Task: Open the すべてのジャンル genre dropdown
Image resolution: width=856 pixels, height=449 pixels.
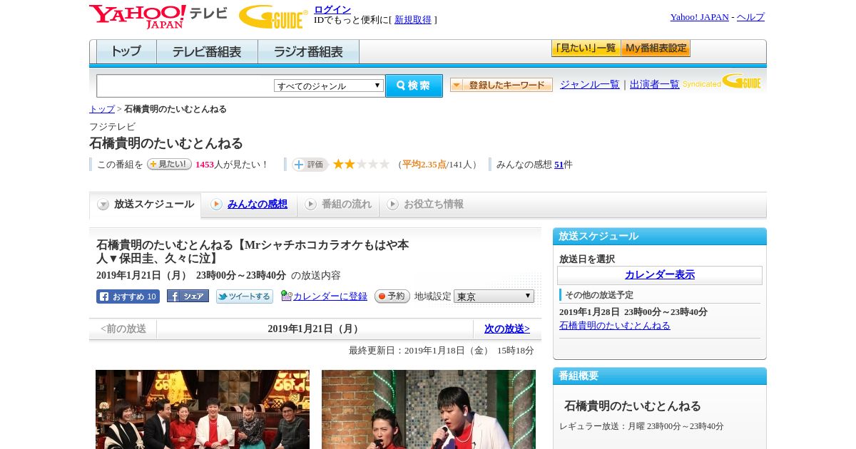Action: pos(329,86)
